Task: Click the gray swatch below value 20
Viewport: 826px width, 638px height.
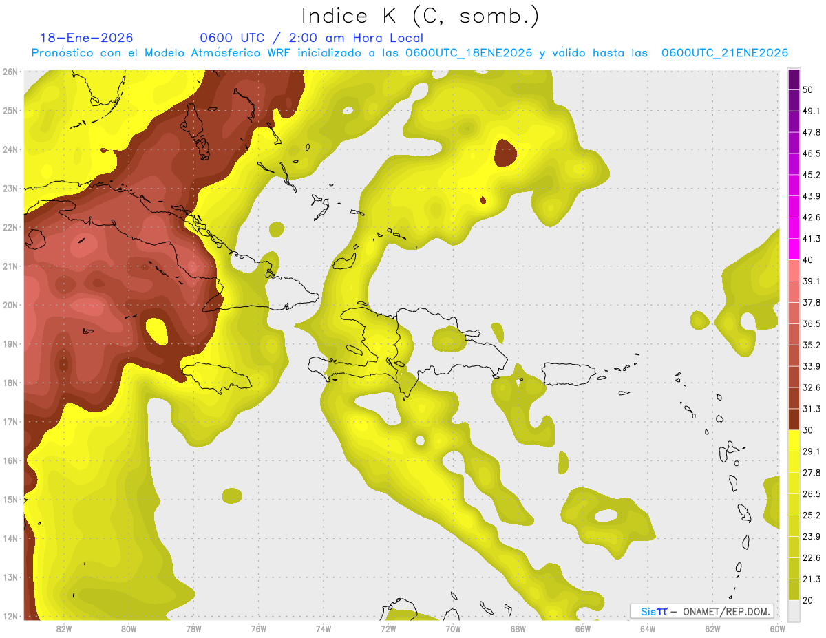Action: click(794, 610)
